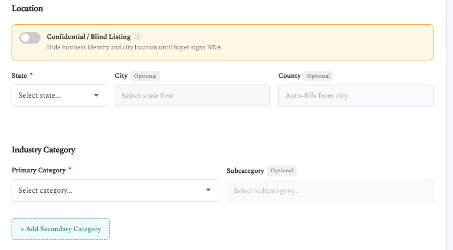This screenshot has width=453, height=250.
Task: Click the City input field
Action: click(192, 96)
